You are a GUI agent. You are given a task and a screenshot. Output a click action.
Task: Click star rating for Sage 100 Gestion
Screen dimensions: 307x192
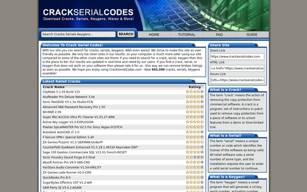[x=195, y=152]
